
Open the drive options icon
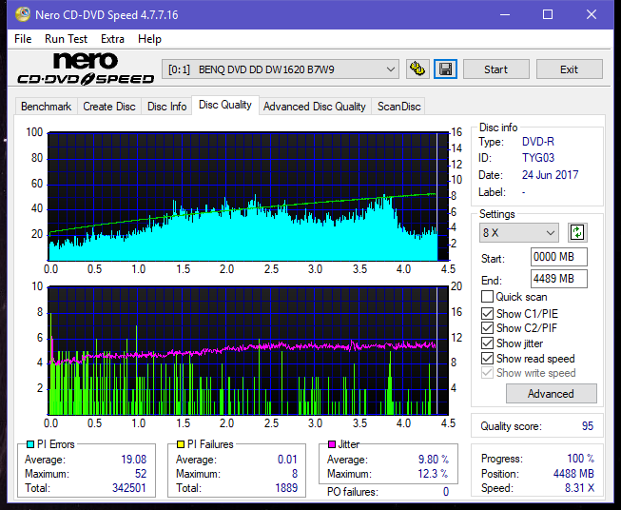417,69
